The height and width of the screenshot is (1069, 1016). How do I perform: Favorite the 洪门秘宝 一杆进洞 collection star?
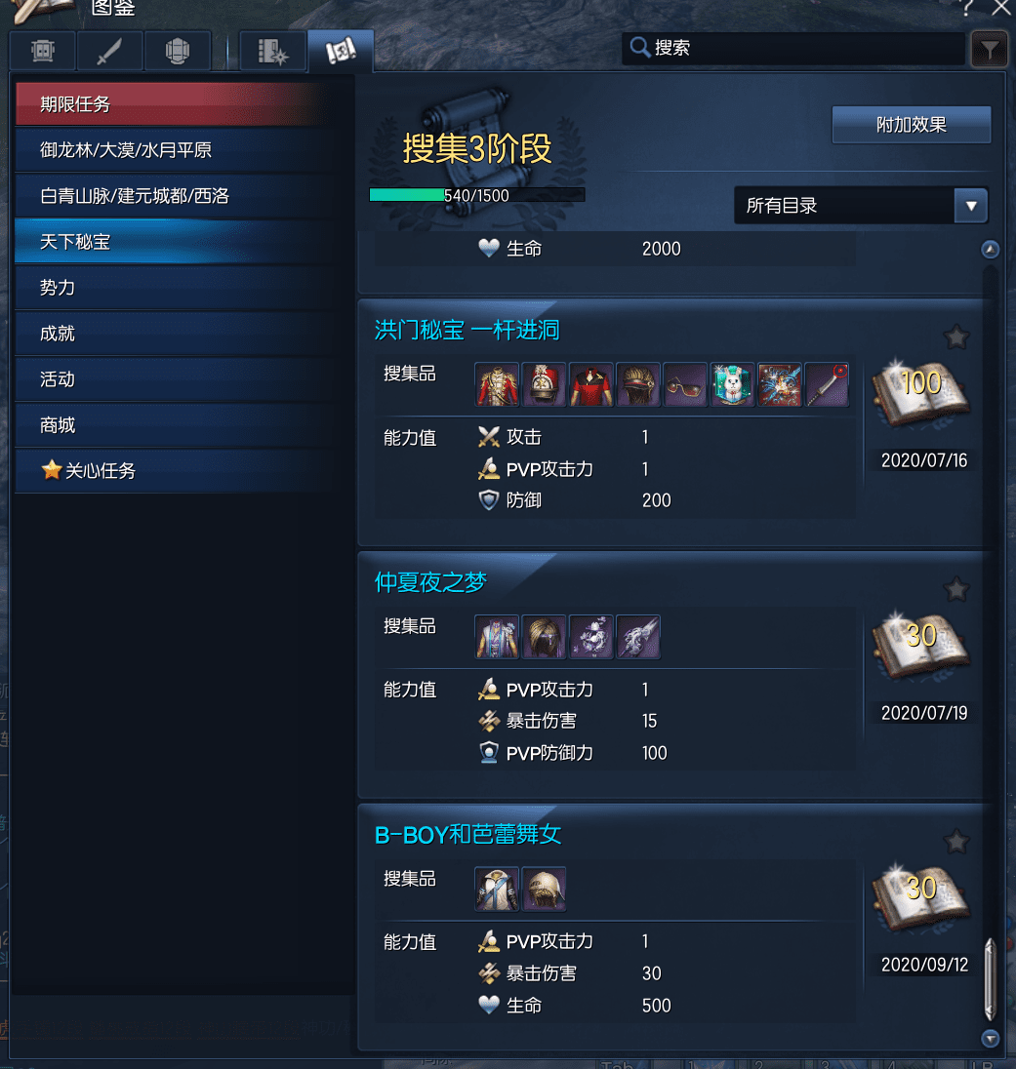point(956,337)
